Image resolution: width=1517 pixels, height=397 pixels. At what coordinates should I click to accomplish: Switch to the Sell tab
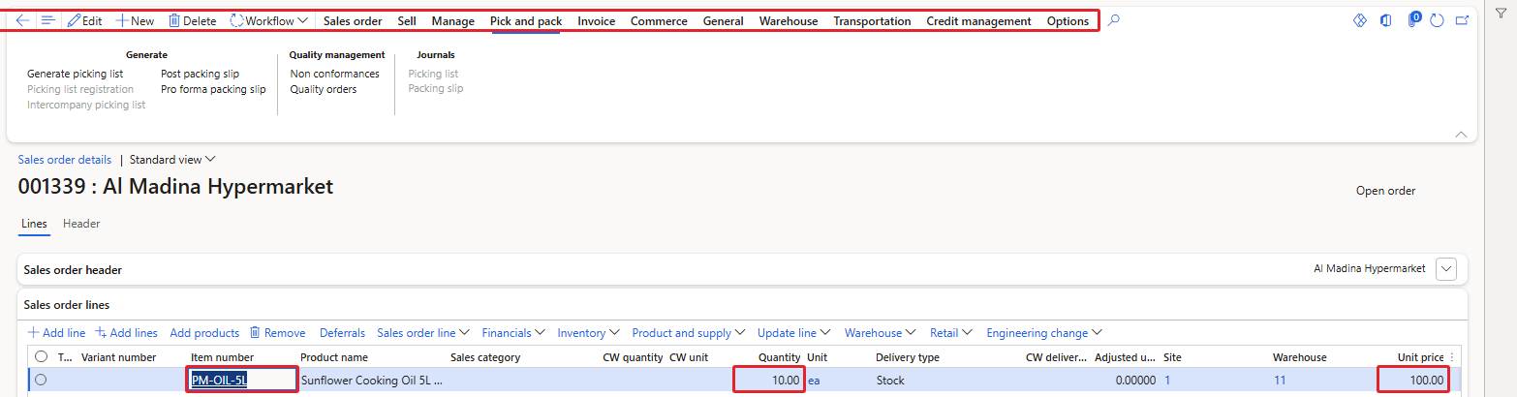tap(407, 21)
